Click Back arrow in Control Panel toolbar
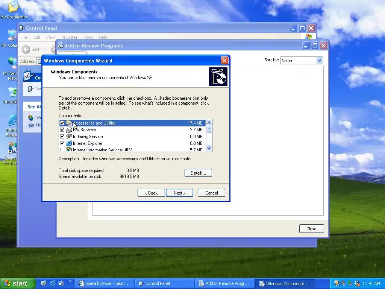The width and height of the screenshot is (385, 289). (26, 49)
